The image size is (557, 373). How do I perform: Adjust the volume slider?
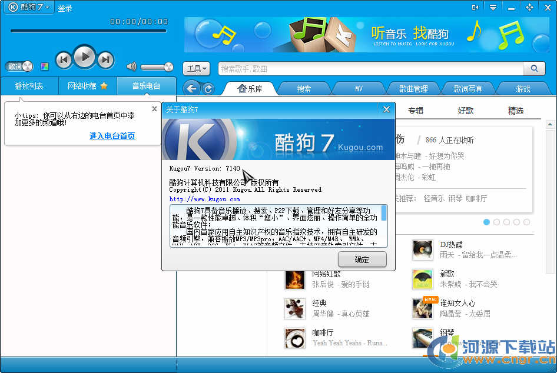click(157, 67)
